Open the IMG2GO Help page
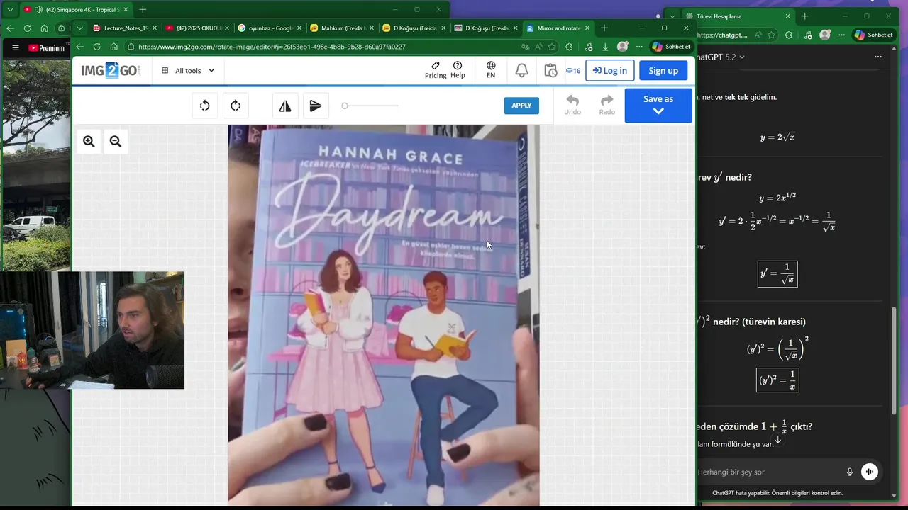Image resolution: width=908 pixels, height=510 pixels. click(x=458, y=70)
